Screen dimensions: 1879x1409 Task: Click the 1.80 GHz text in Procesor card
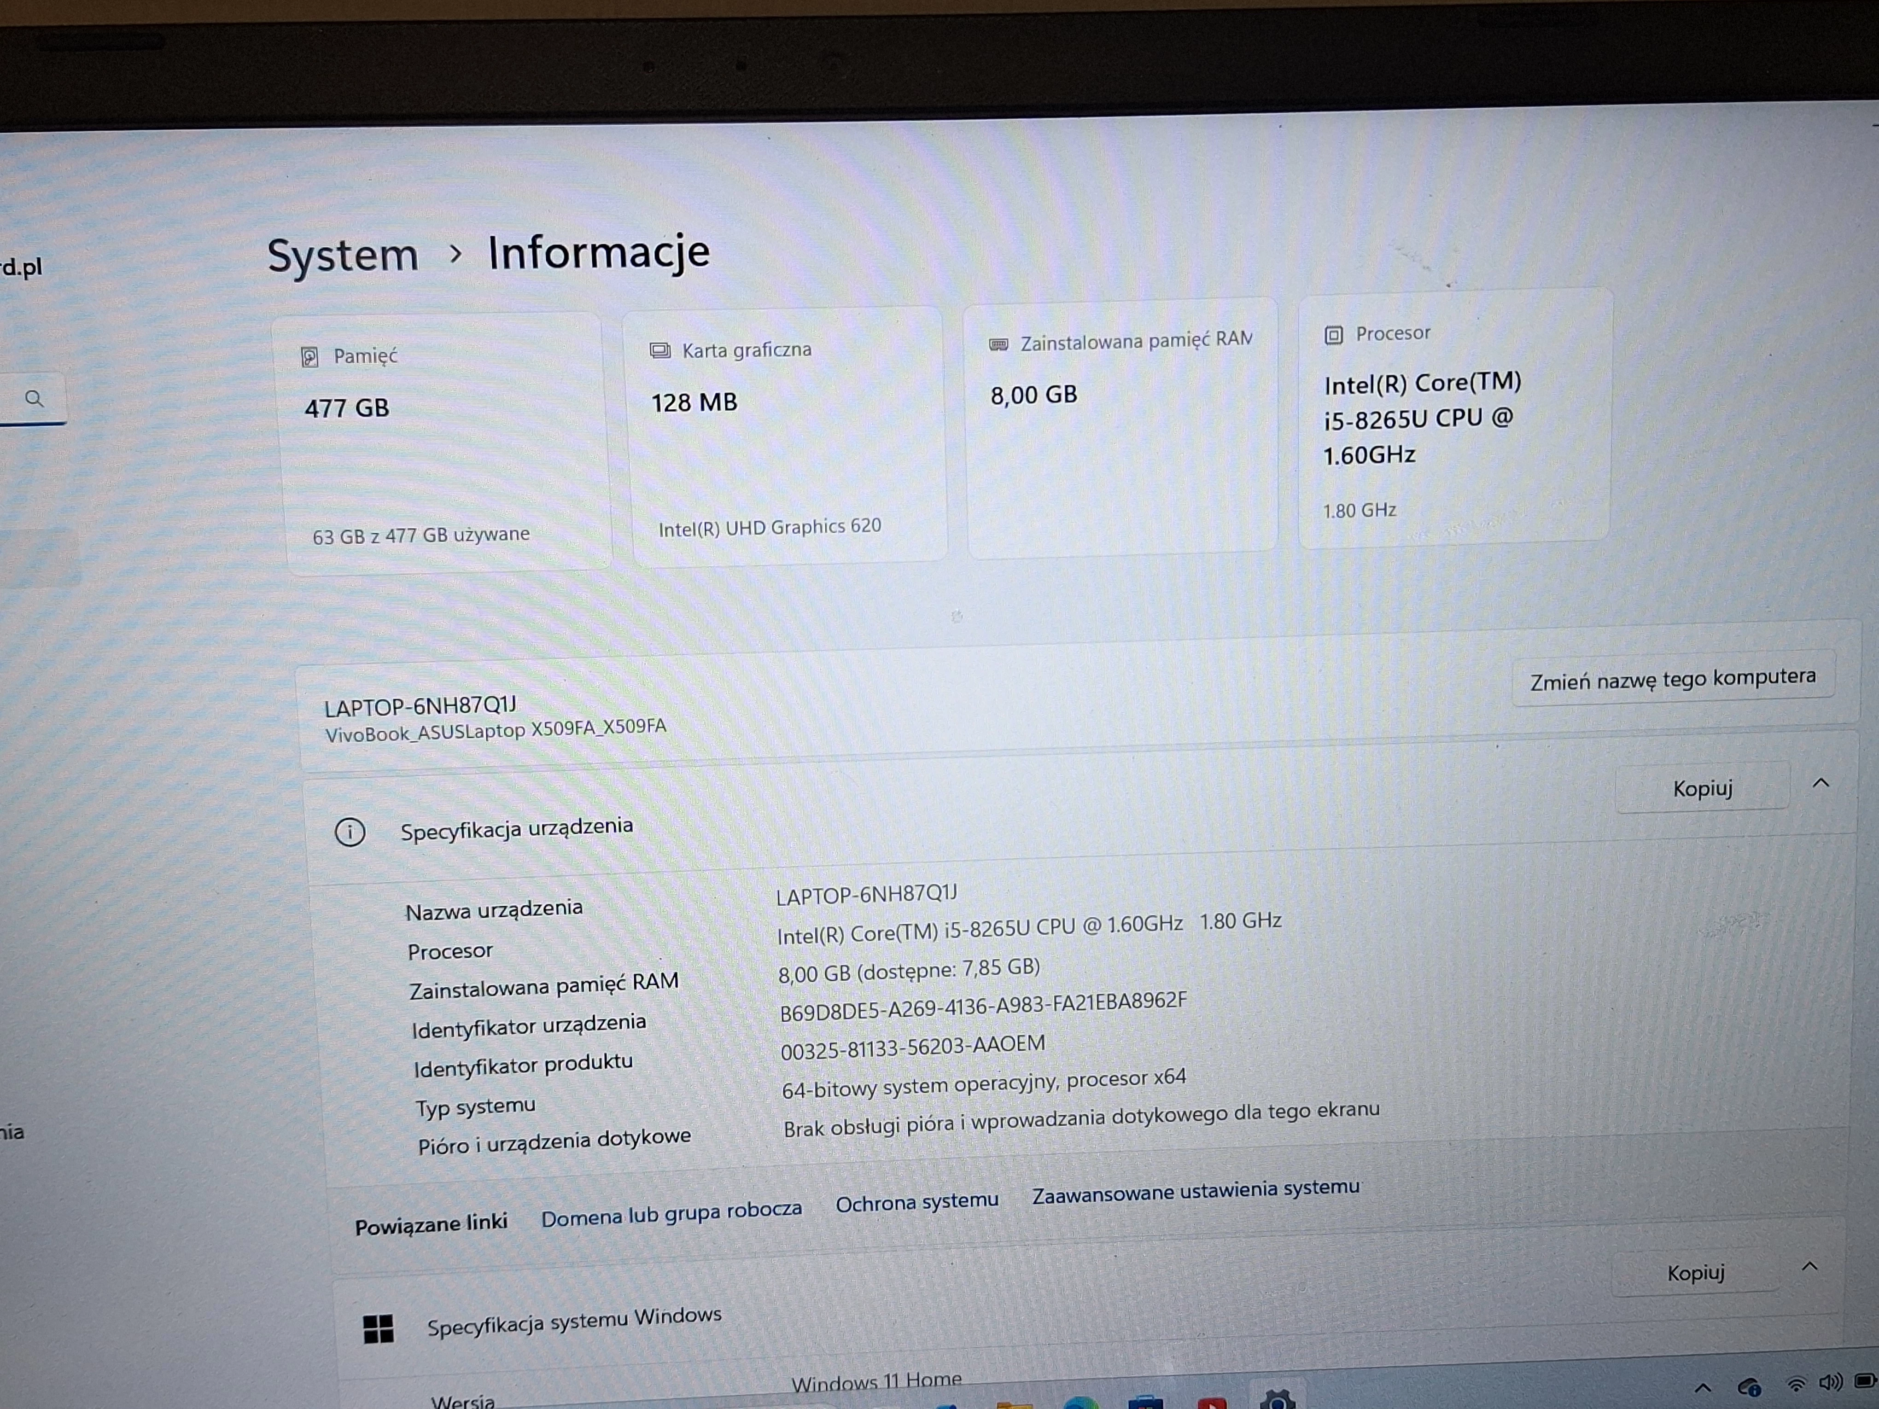pyautogui.click(x=1359, y=511)
